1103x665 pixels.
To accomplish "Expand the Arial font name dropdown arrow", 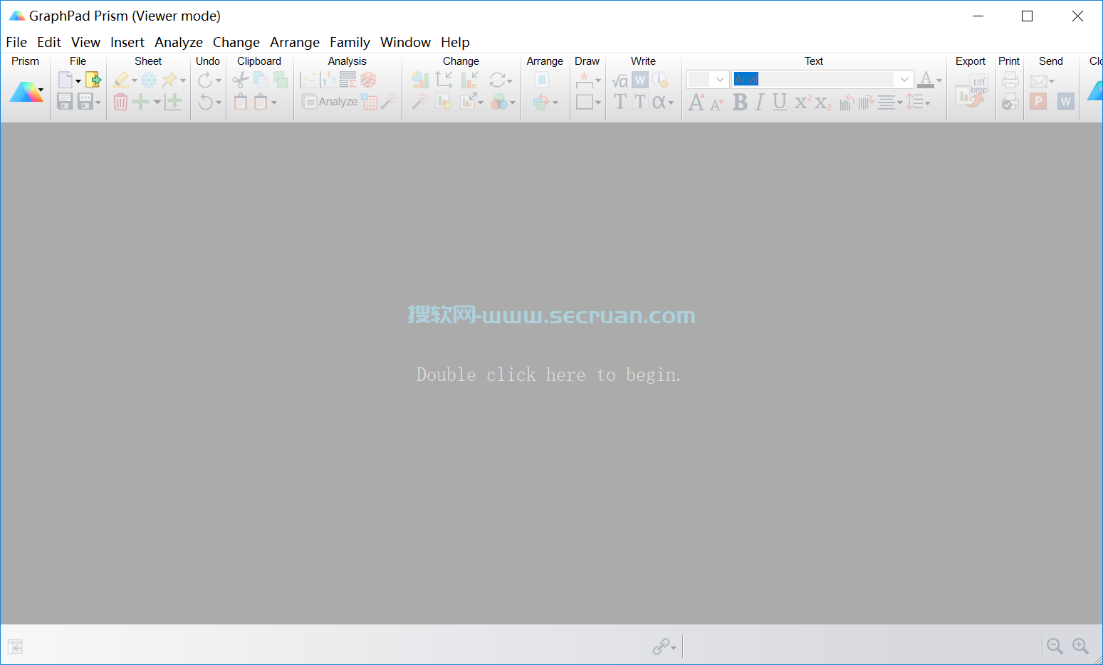I will (904, 79).
